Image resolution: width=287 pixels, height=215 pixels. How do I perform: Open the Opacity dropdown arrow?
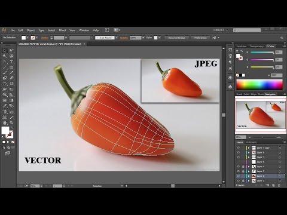(x=143, y=38)
